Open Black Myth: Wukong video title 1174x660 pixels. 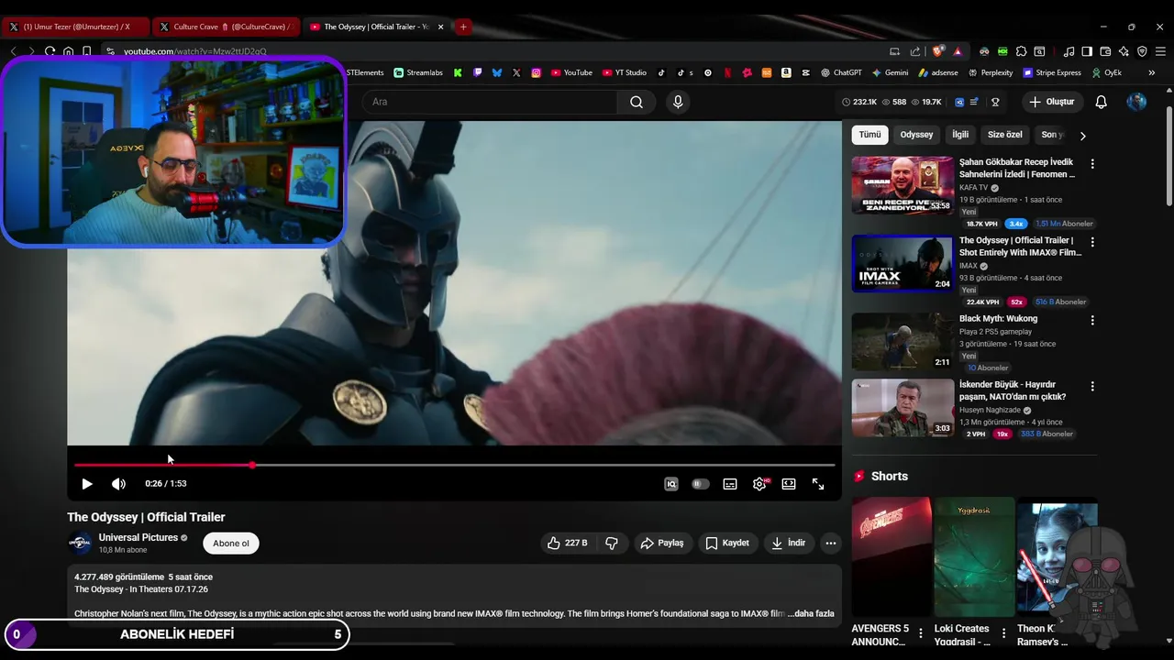(x=998, y=319)
